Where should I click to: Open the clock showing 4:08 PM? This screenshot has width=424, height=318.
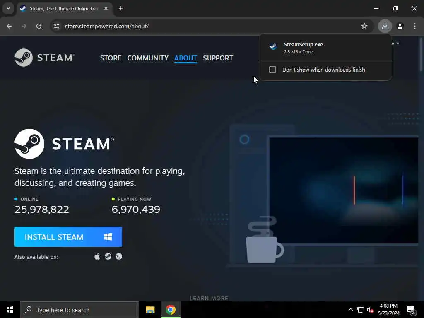(388, 310)
